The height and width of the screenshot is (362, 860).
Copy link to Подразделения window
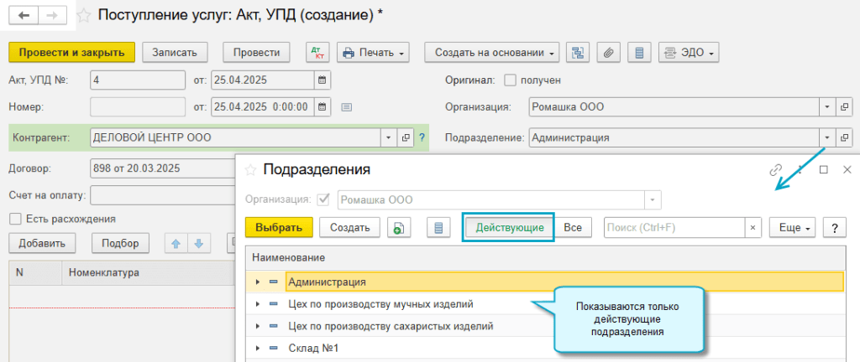[x=775, y=169]
